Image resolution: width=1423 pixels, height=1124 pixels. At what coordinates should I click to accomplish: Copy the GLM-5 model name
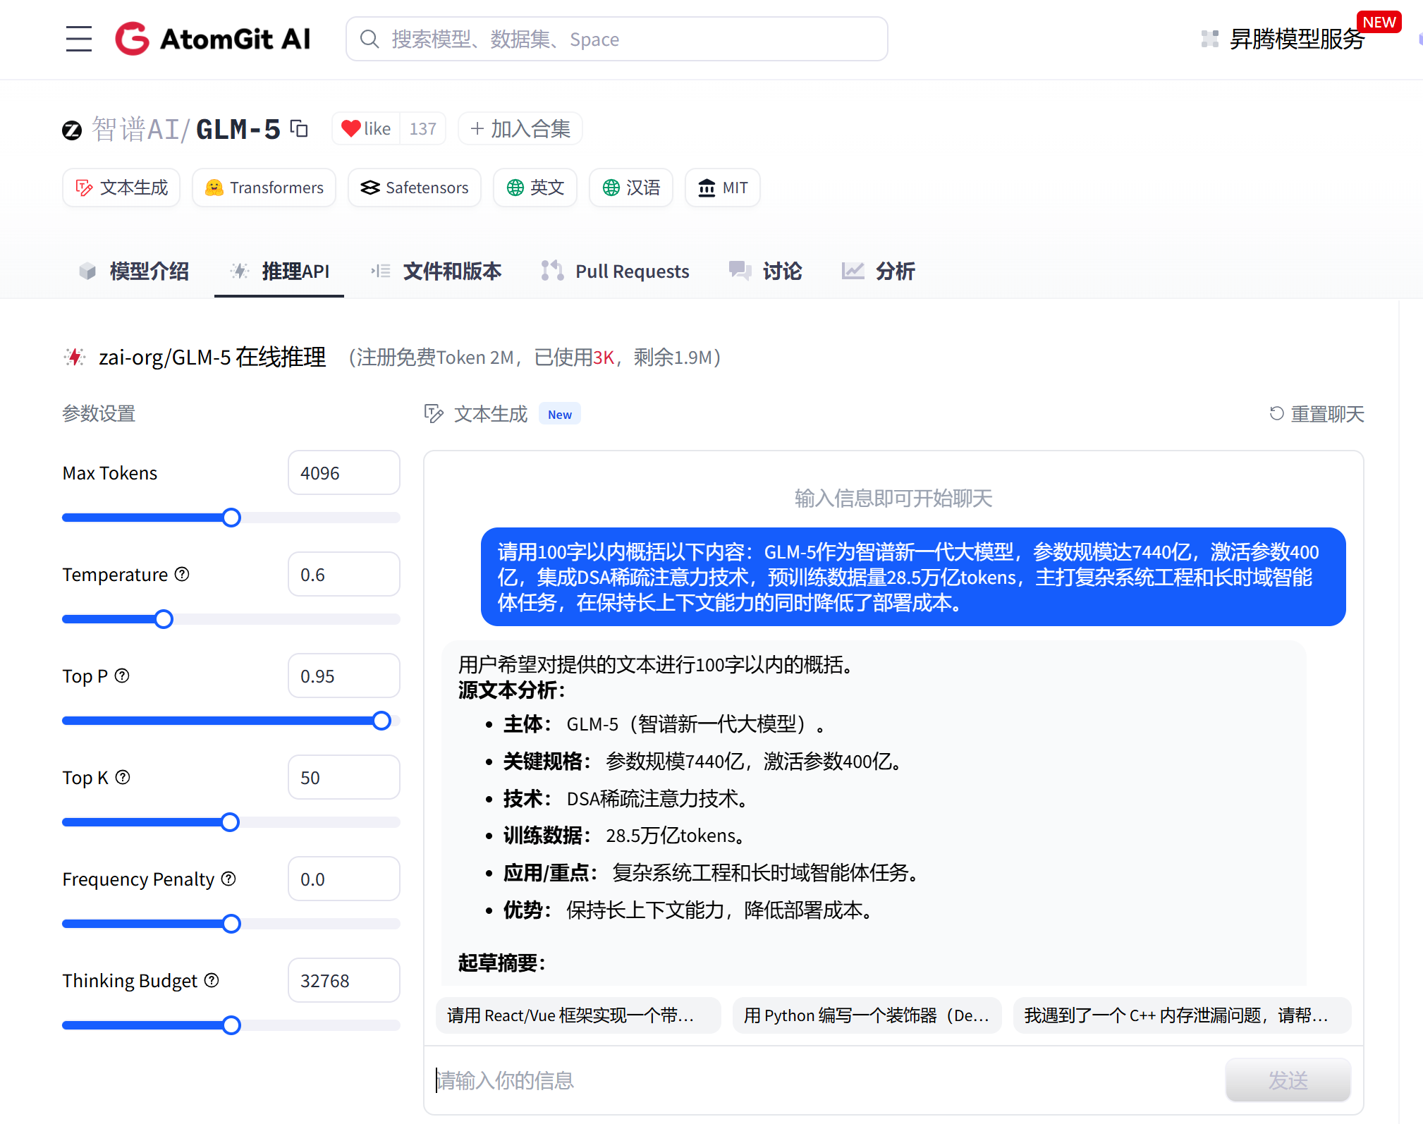pyautogui.click(x=300, y=128)
